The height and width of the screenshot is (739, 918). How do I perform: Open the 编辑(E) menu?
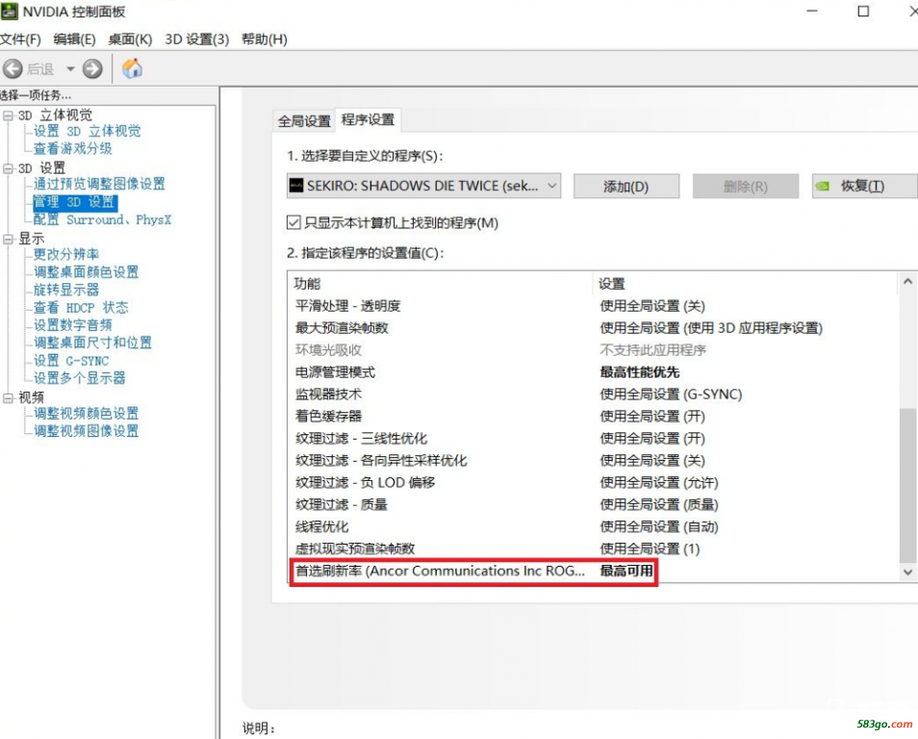pos(74,39)
